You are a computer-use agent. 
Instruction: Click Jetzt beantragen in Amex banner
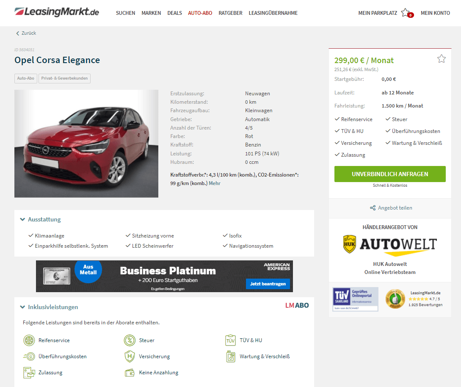tap(268, 284)
